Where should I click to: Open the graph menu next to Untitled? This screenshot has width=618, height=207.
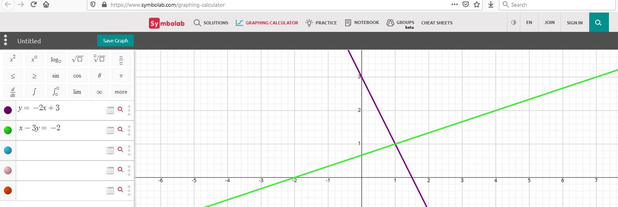click(6, 40)
